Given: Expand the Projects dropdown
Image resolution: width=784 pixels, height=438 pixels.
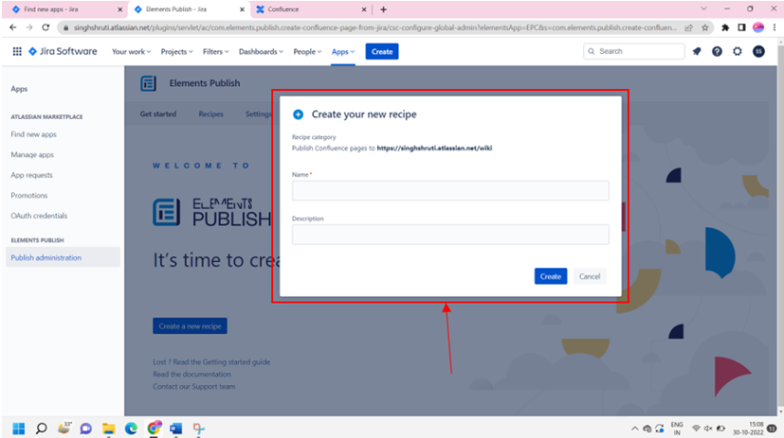Looking at the screenshot, I should (176, 51).
